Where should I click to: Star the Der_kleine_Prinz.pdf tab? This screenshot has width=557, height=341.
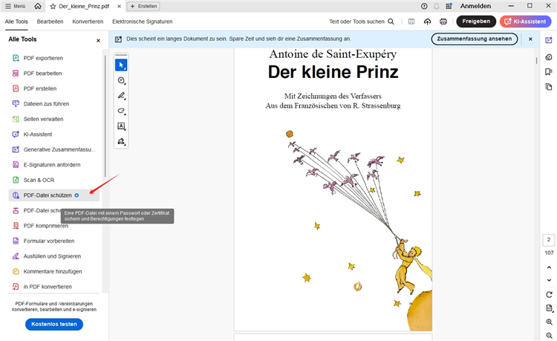[x=53, y=7]
